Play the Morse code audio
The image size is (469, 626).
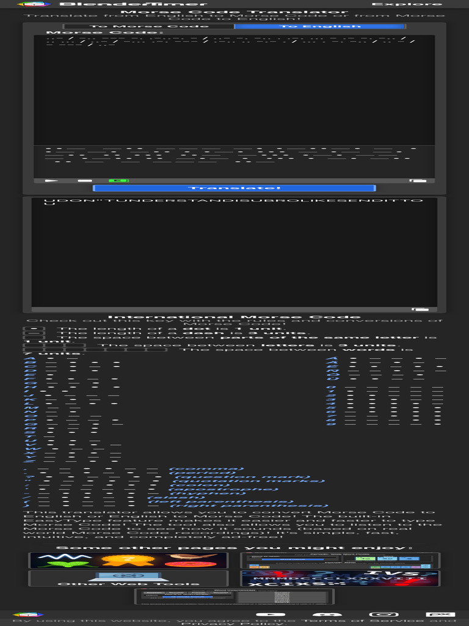click(51, 181)
